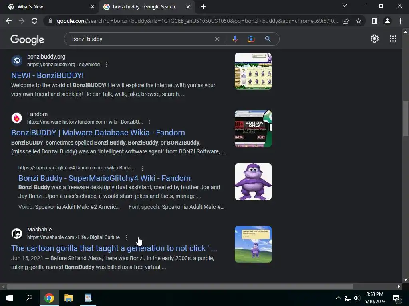
Task: Open the taskbar clock showing 8:53 PM
Action: coord(375,298)
